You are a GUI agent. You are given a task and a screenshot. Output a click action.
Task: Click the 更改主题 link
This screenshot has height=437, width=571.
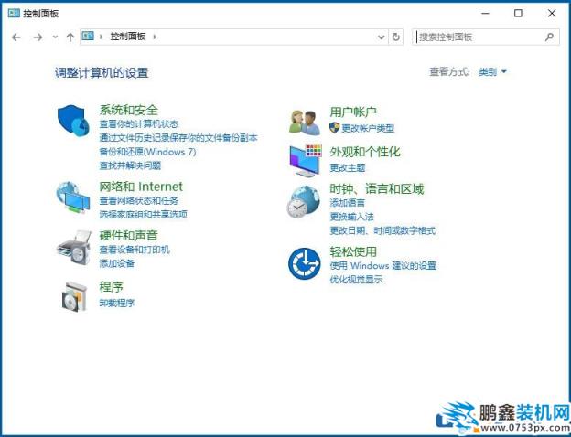348,167
